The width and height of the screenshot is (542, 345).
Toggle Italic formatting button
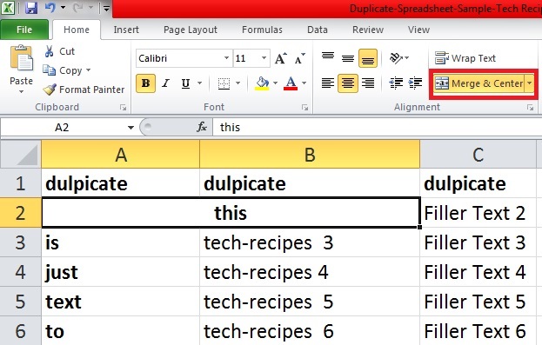coord(166,83)
